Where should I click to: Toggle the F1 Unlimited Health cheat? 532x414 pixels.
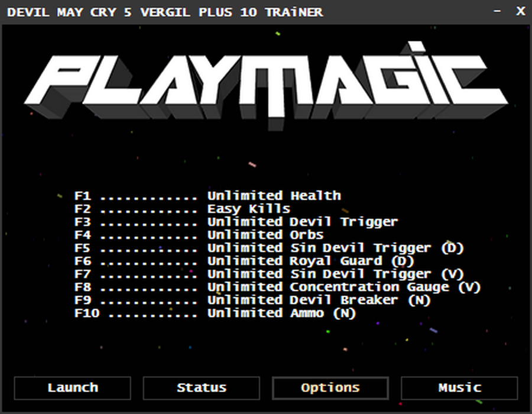tap(207, 196)
